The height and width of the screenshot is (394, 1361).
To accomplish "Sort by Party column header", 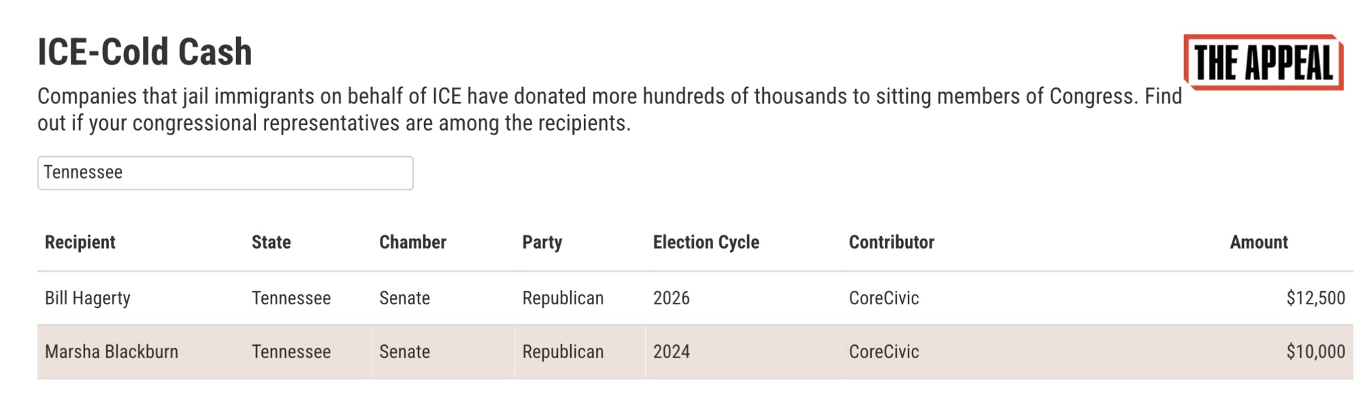I will [542, 243].
